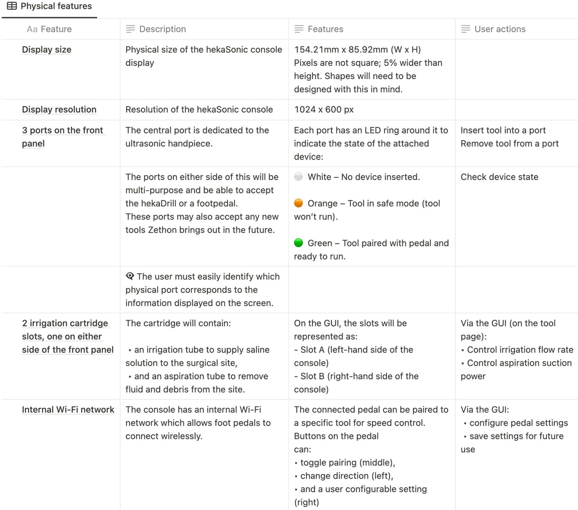
Task: Open the Display resolution page link
Action: [x=59, y=109]
